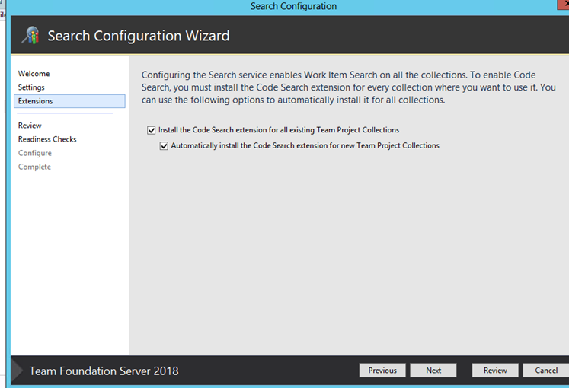The width and height of the screenshot is (569, 388).
Task: Proceed with the Next button
Action: tap(433, 371)
